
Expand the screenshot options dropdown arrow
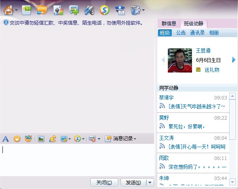point(69,139)
